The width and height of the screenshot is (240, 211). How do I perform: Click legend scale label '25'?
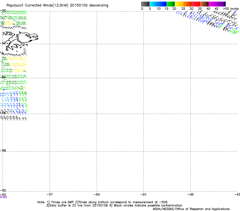(x=183, y=9)
